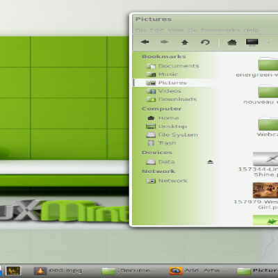The image size is (278, 278).
Task: Select the "Trash" label in sidebar
Action: (x=167, y=143)
